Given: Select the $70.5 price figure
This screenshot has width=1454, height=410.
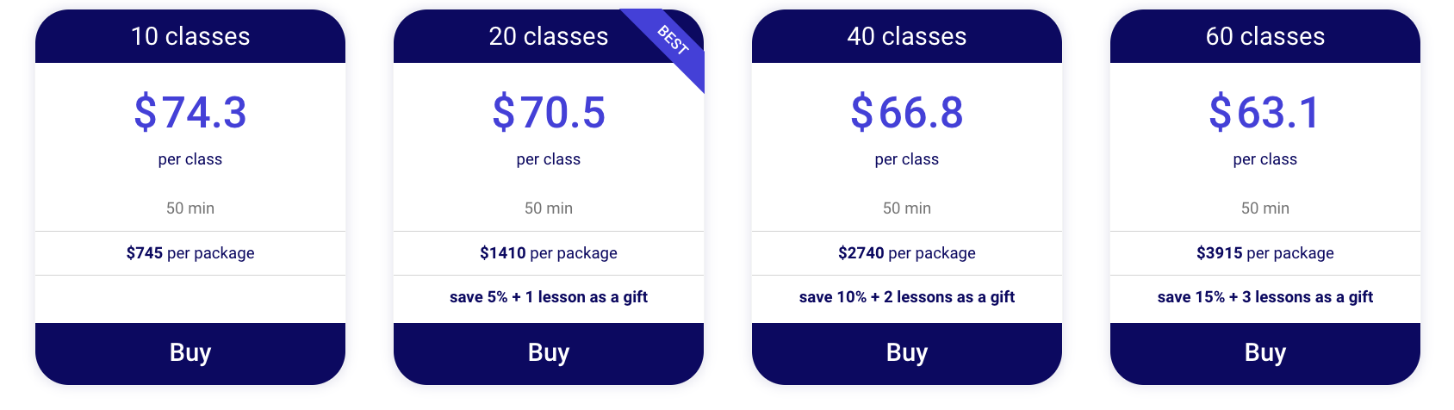Looking at the screenshot, I should [x=549, y=113].
